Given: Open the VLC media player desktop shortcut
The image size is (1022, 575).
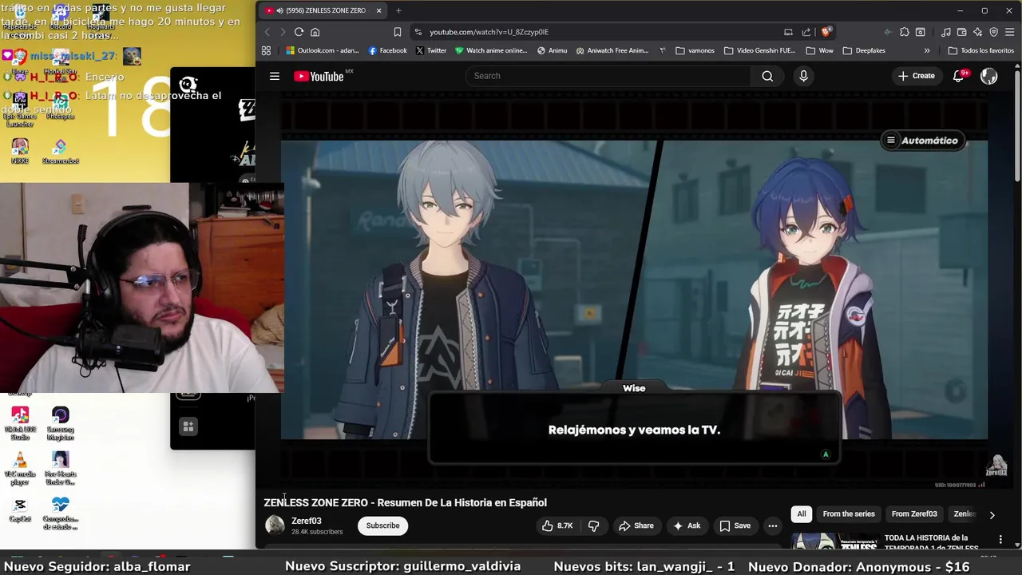Looking at the screenshot, I should pyautogui.click(x=20, y=469).
